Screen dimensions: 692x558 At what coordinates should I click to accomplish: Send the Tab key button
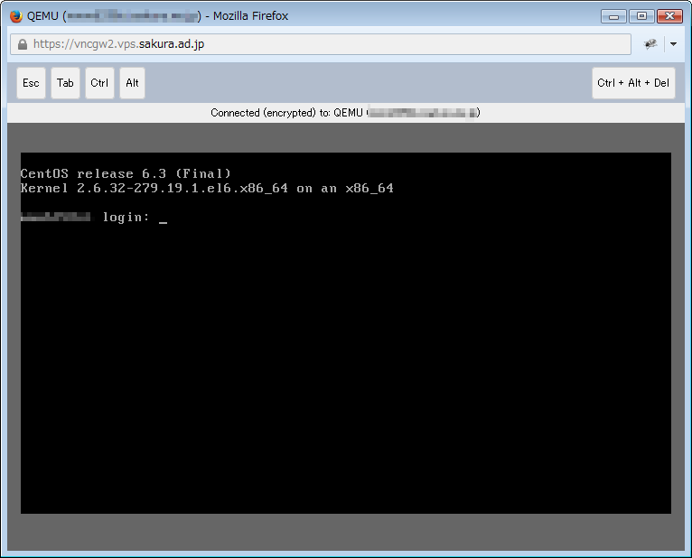click(x=65, y=83)
